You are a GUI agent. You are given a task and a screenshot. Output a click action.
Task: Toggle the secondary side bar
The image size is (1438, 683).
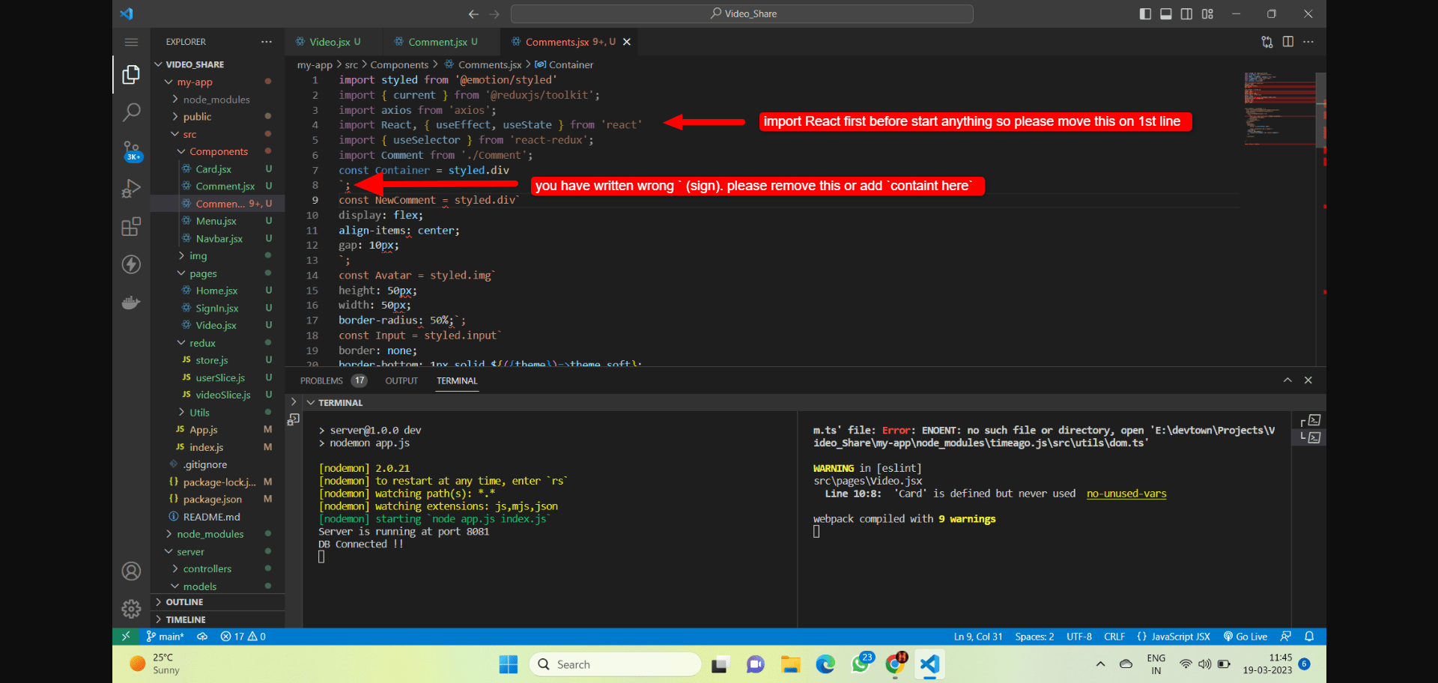click(1186, 13)
